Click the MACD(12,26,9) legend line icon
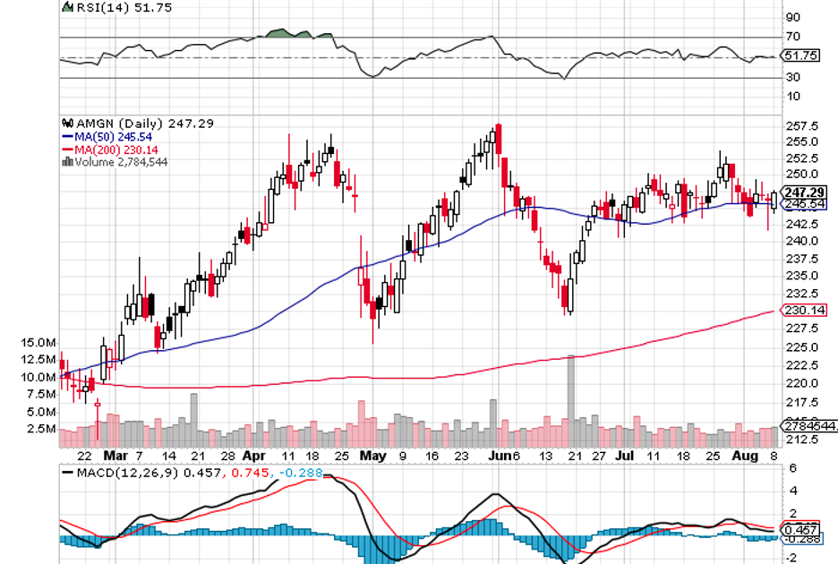This screenshot has width=838, height=564. coord(68,471)
